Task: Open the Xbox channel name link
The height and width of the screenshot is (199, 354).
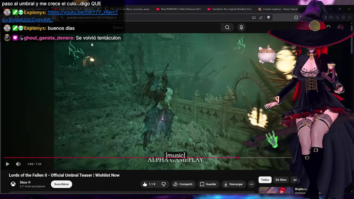Action: 24,182
